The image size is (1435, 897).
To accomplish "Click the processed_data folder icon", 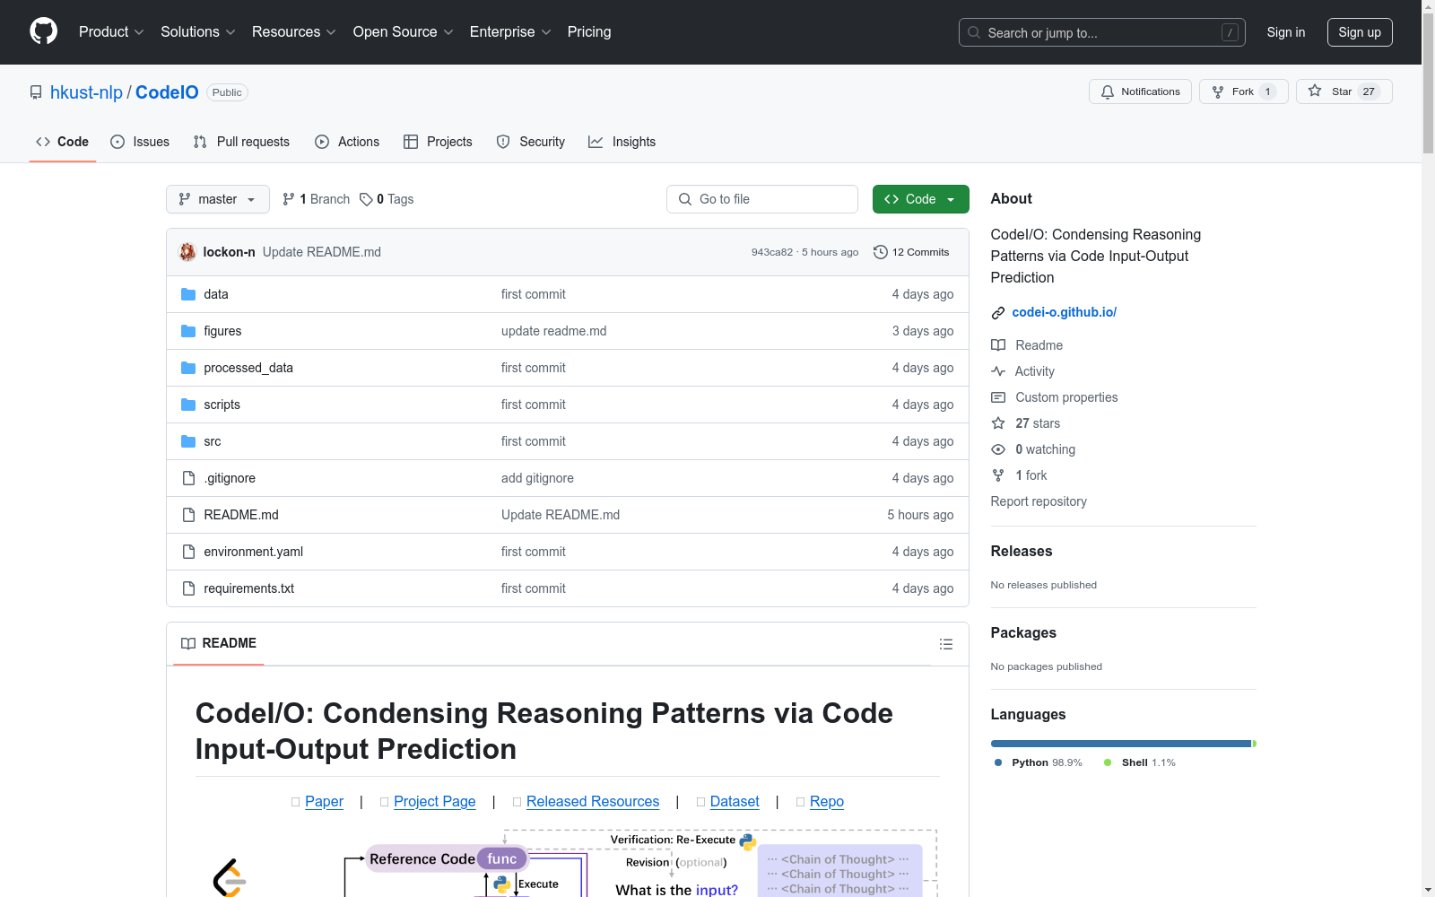I will click(188, 368).
